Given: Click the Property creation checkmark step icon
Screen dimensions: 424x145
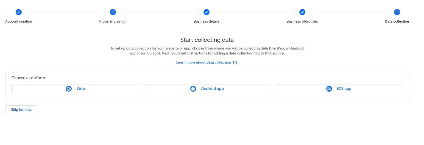Looking at the screenshot, I should tap(113, 12).
